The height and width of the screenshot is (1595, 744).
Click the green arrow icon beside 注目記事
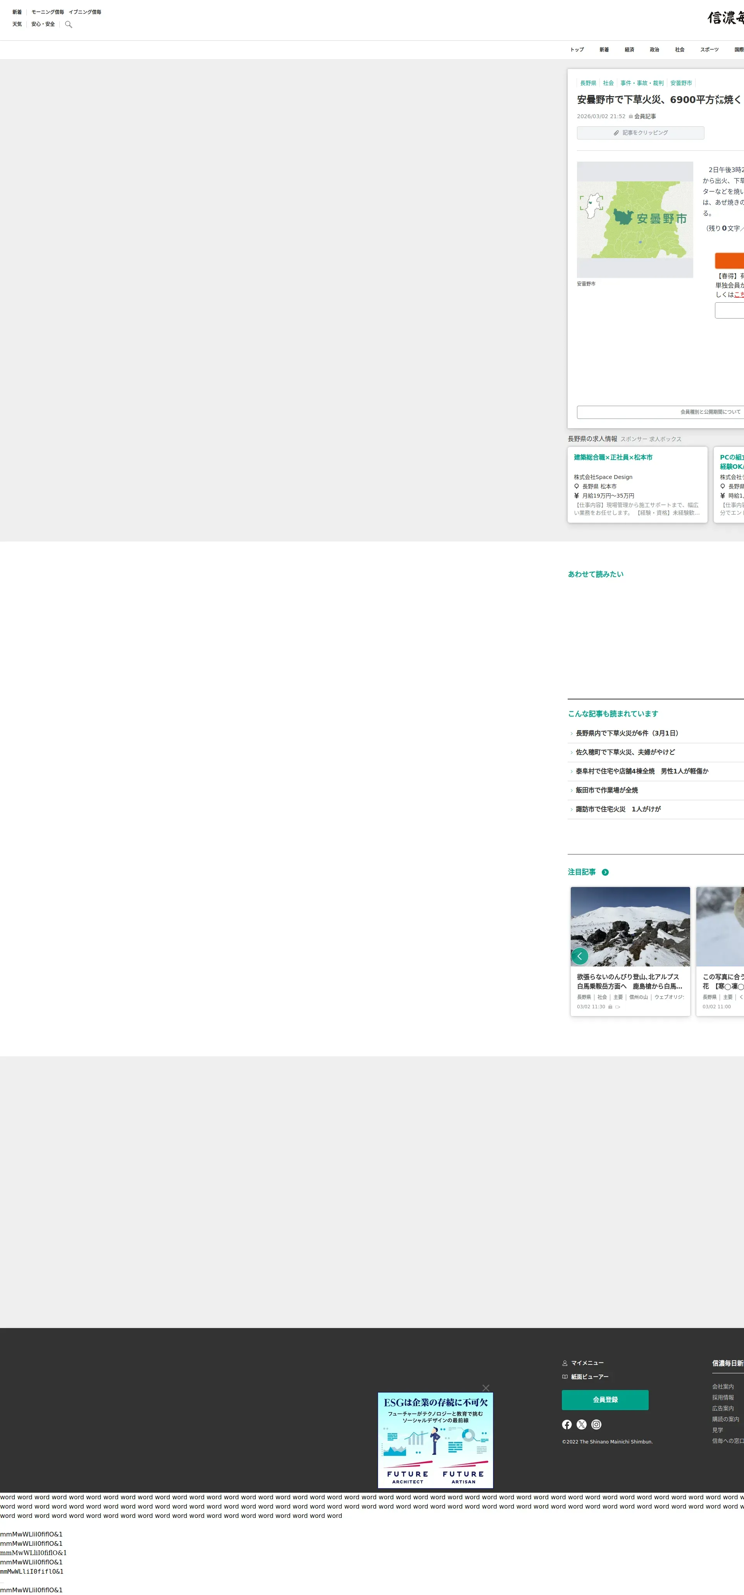pos(605,872)
